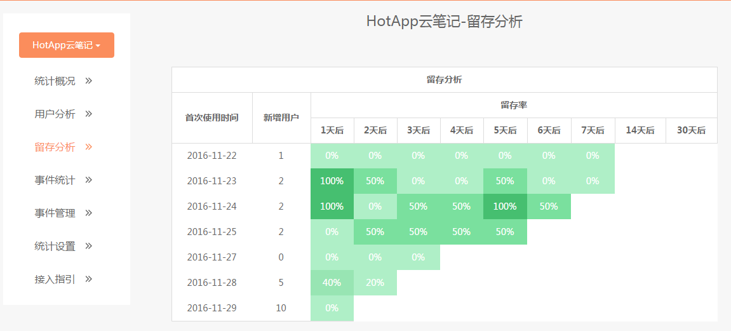Click the 新增用户 column header

[281, 118]
